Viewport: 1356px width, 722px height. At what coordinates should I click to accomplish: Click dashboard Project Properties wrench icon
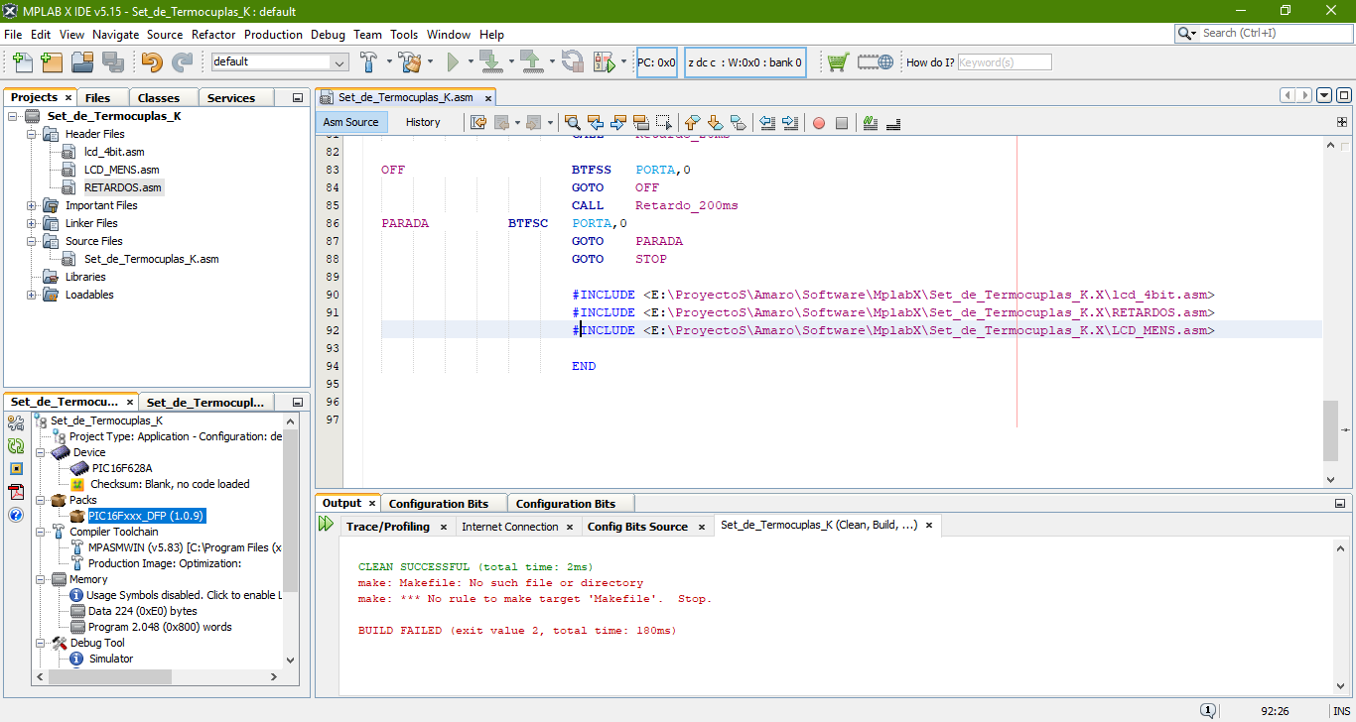point(16,422)
